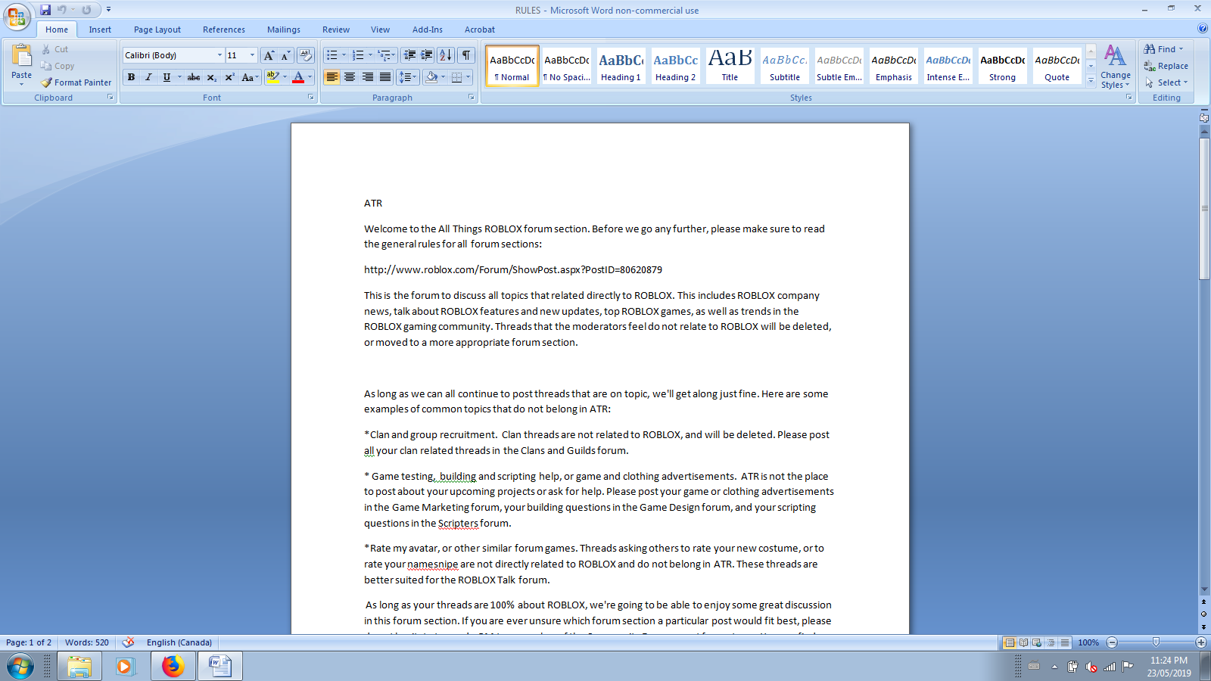Save the document from Quick Access Toolbar
This screenshot has width=1211, height=681.
pyautogui.click(x=45, y=10)
